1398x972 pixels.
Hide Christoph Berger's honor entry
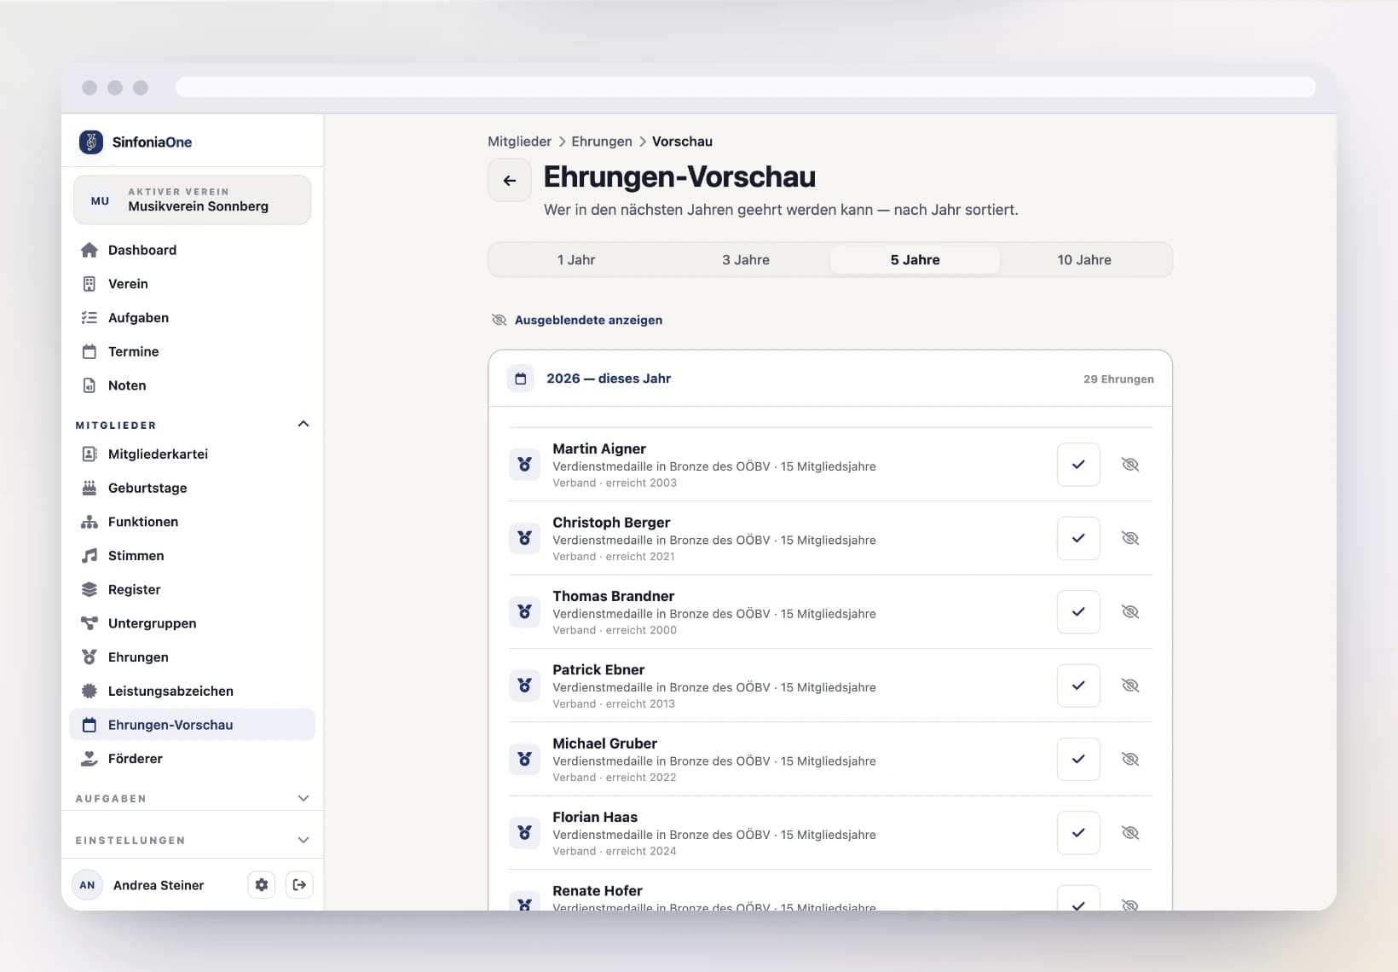pyautogui.click(x=1130, y=538)
